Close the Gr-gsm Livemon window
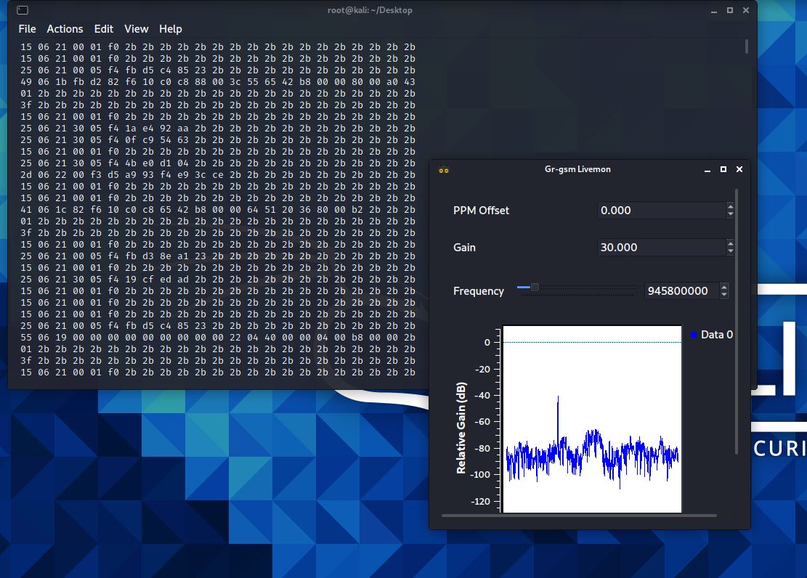Image resolution: width=807 pixels, height=578 pixels. click(739, 169)
